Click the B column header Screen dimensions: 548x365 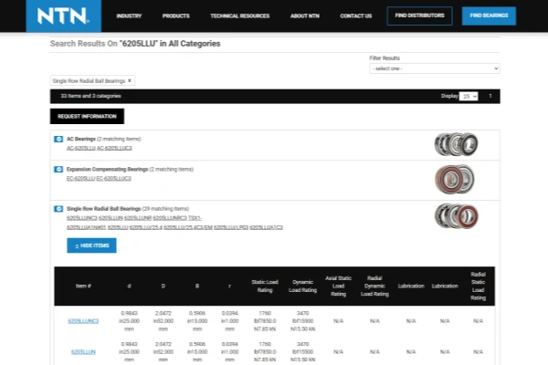point(197,286)
